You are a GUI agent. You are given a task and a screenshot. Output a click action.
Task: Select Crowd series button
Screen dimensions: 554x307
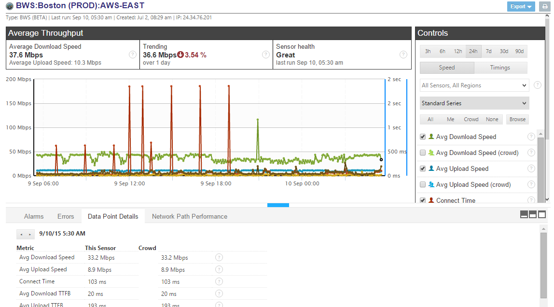click(x=471, y=119)
